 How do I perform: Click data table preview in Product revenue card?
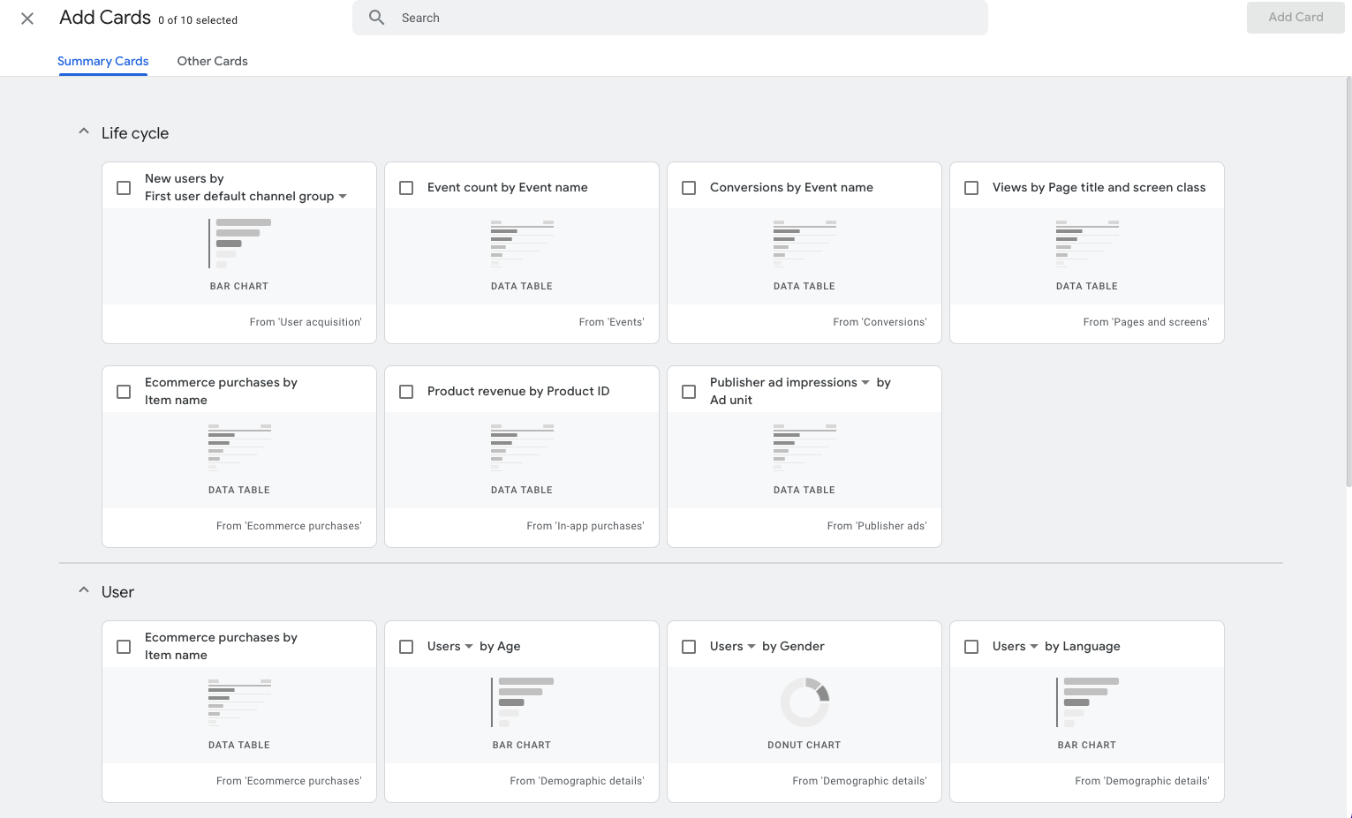[x=522, y=447]
